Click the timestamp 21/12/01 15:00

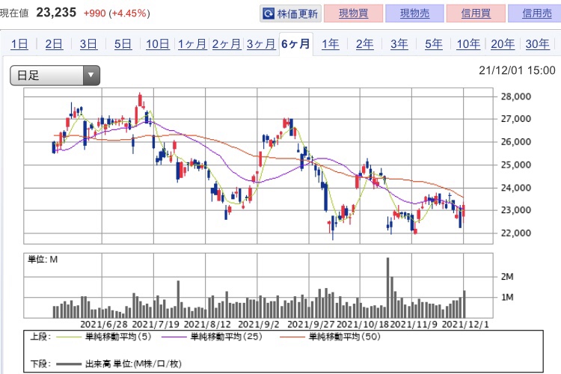point(517,70)
